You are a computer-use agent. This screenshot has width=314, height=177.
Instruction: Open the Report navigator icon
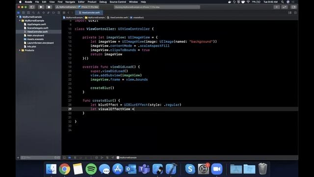(58, 13)
